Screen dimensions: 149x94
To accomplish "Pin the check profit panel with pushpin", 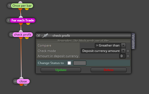I will click(x=45, y=36).
